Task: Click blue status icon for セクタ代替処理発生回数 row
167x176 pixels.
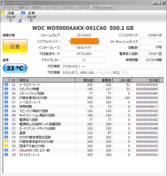Action: 6,137
